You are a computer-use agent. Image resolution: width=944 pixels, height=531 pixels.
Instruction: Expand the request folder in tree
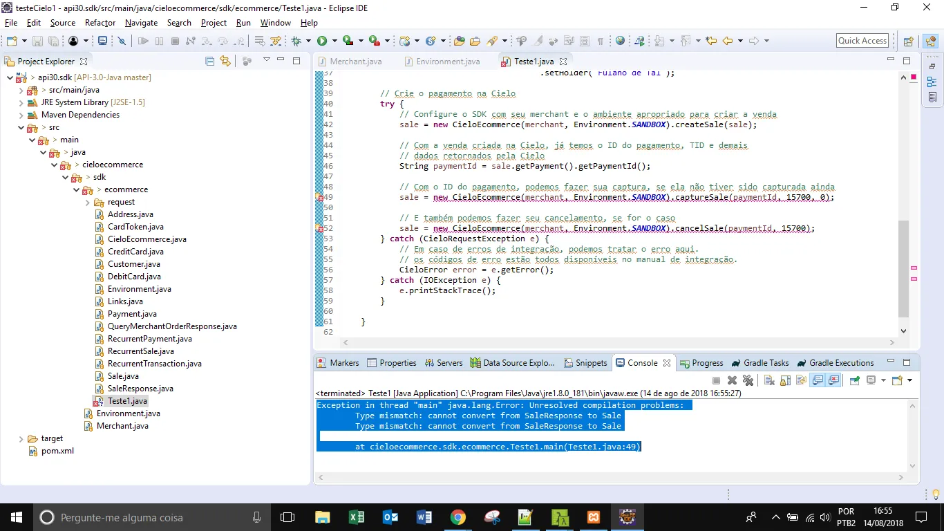pos(88,202)
